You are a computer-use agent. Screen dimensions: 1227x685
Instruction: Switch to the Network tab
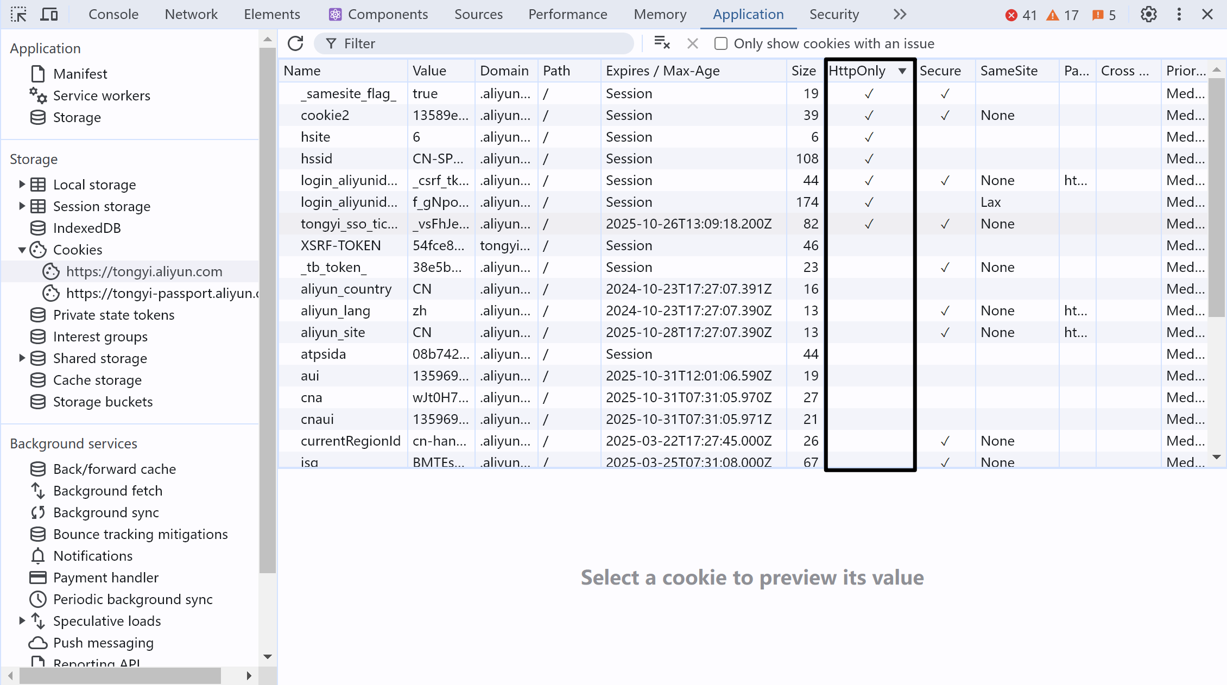(x=191, y=15)
